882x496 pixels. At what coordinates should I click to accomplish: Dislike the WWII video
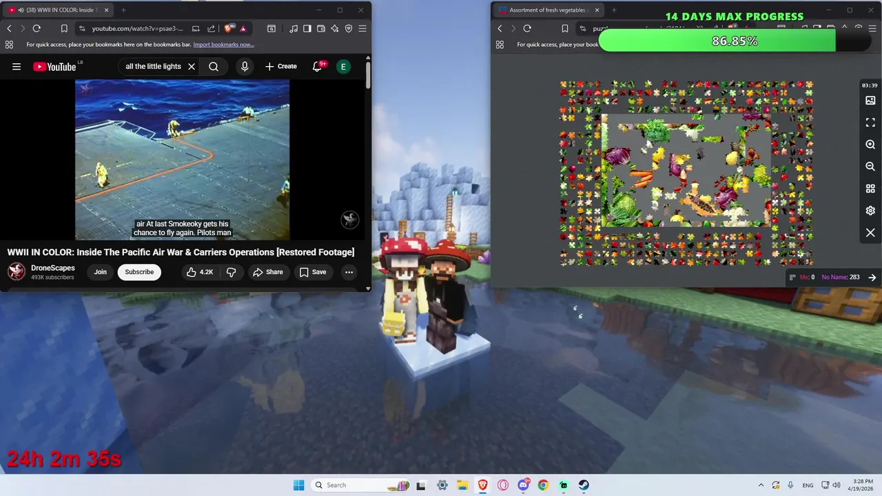[231, 272]
